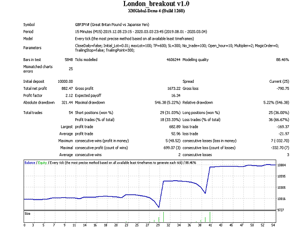Select the spread value "Current (25)"
The image size is (303, 227).
coord(279,81)
